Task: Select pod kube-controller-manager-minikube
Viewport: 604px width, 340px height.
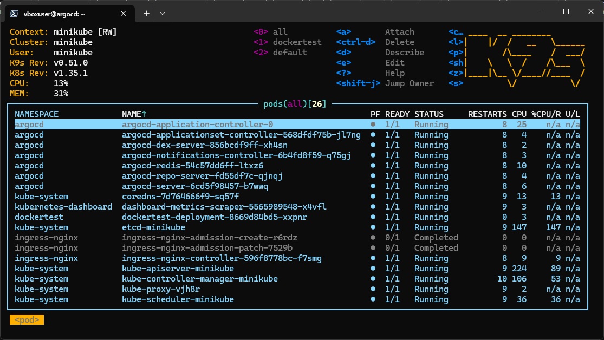Action: coord(297,279)
